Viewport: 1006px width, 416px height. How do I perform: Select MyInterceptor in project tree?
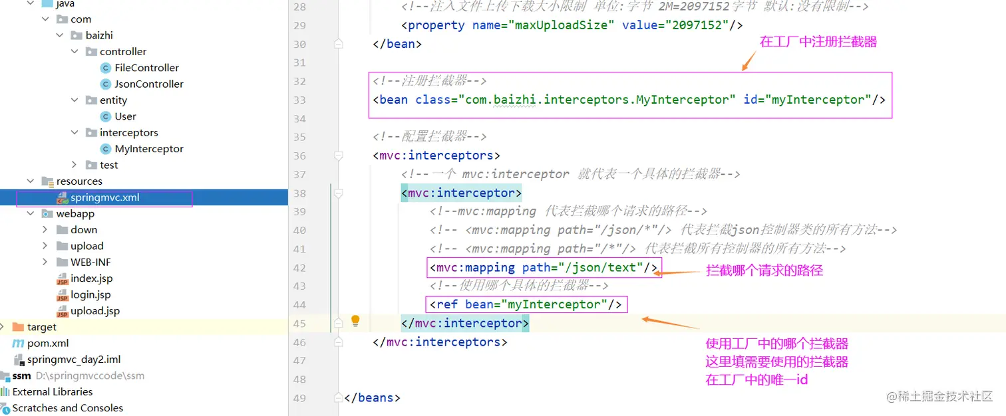coord(149,149)
